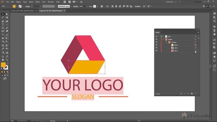217x122 pixels.
Task: Click the Stroke label link
Action: click(x=28, y=6)
